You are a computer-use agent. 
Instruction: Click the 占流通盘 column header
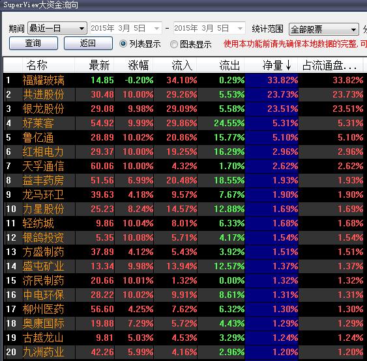pyautogui.click(x=330, y=65)
